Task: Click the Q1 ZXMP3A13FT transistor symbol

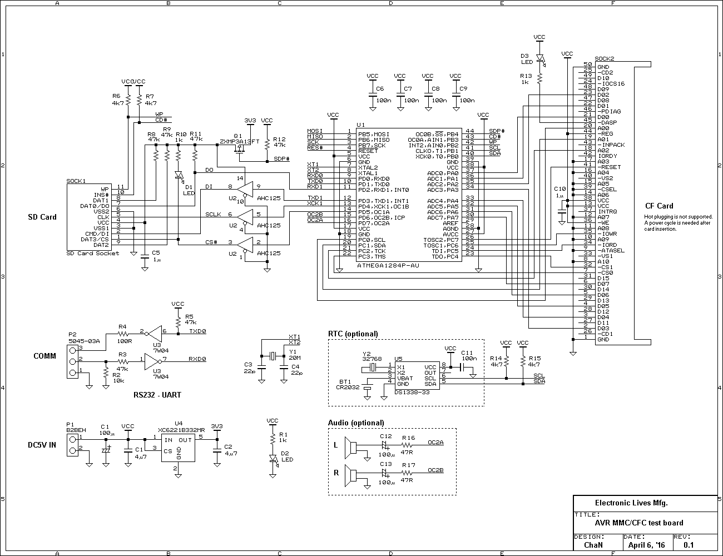Action: click(x=240, y=150)
